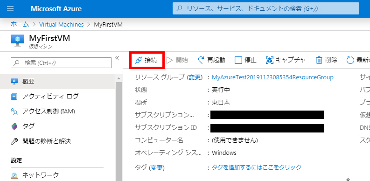The width and height of the screenshot is (370, 181).
Task: Delete VM using 削除 trash button
Action: tap(327, 60)
